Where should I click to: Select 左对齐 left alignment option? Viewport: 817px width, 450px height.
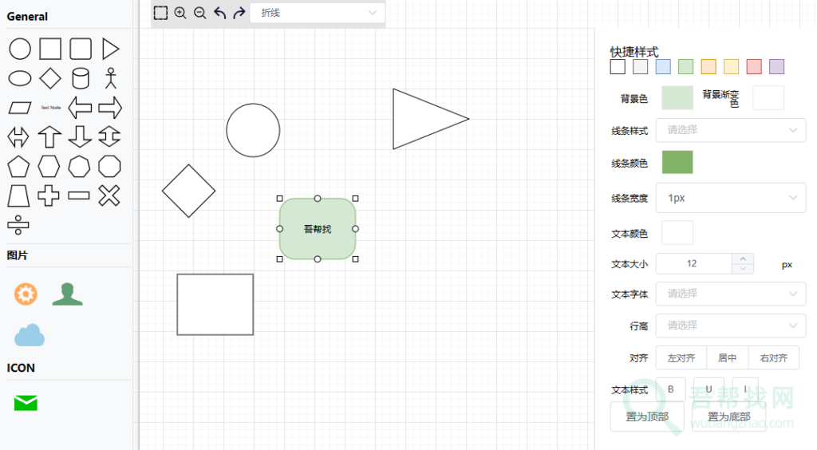[681, 358]
